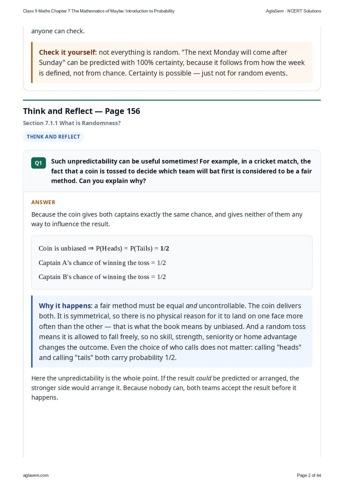The height and width of the screenshot is (487, 344).
Task: Click the answer paragraph starting "Because the coin"
Action: pyautogui.click(x=167, y=219)
